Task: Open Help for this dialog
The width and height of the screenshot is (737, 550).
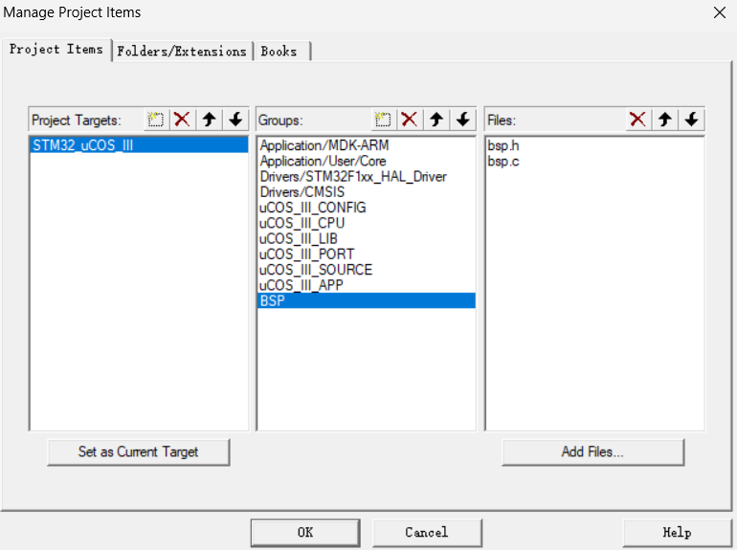Action: click(677, 532)
